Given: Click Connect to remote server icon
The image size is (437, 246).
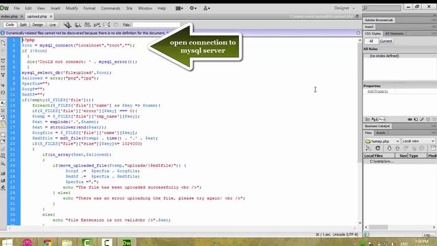Looking at the screenshot, I should [x=369, y=148].
